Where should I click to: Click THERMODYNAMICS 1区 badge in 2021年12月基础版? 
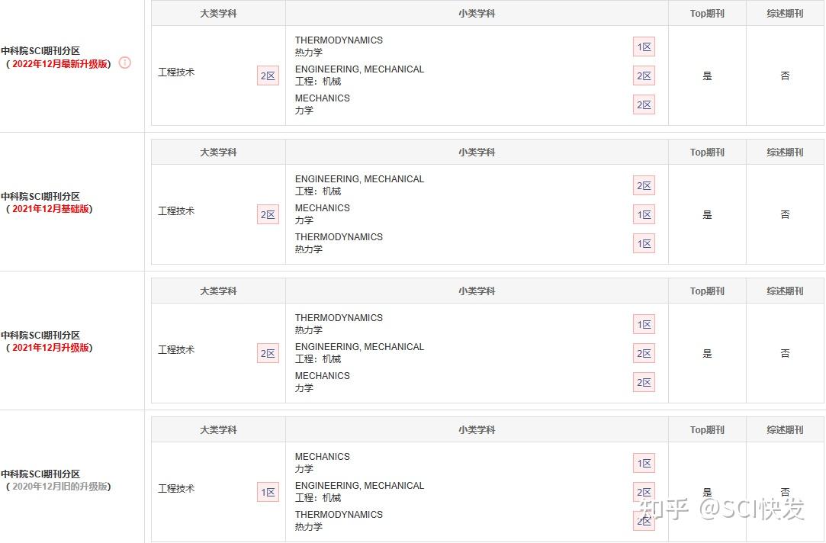[x=644, y=243]
